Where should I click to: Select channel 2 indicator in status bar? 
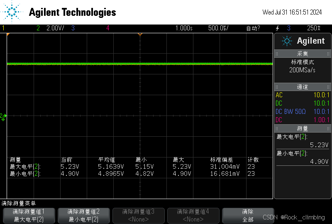38,28
